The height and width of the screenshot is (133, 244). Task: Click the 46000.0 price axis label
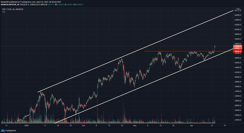point(238,63)
